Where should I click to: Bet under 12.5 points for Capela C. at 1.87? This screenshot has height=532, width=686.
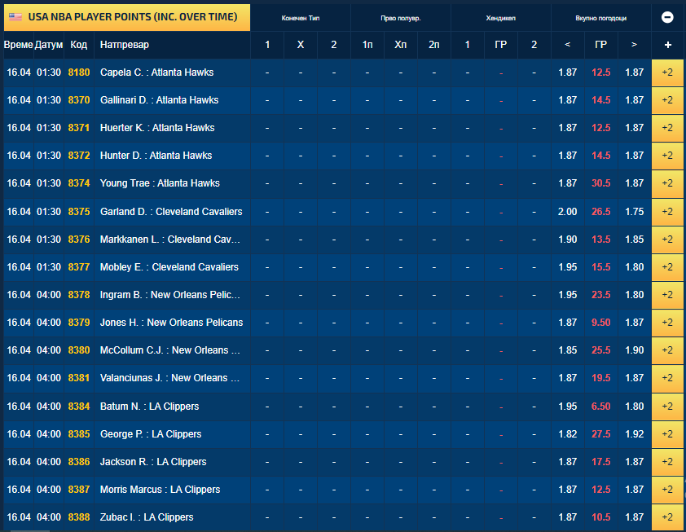(x=567, y=73)
